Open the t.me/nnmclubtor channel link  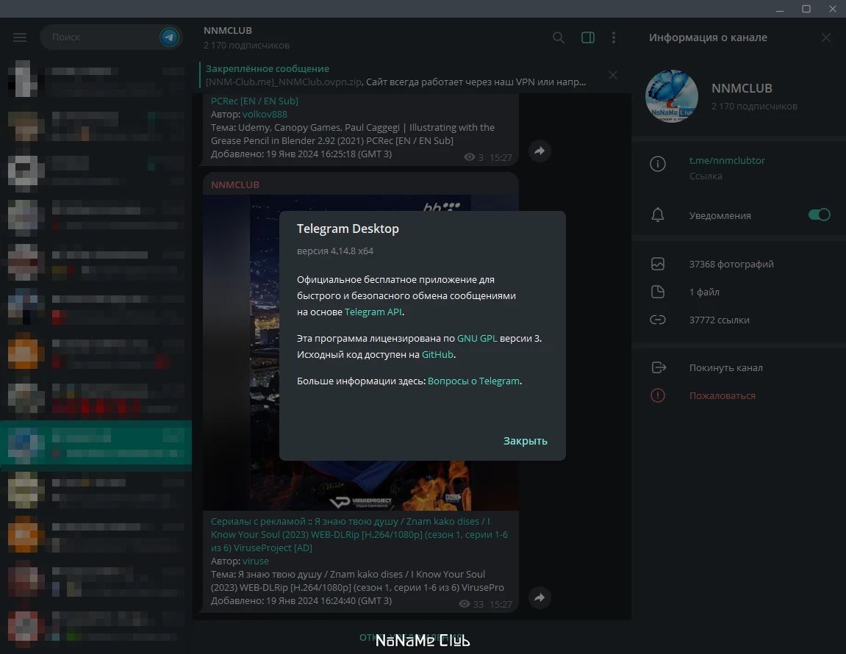(x=727, y=160)
